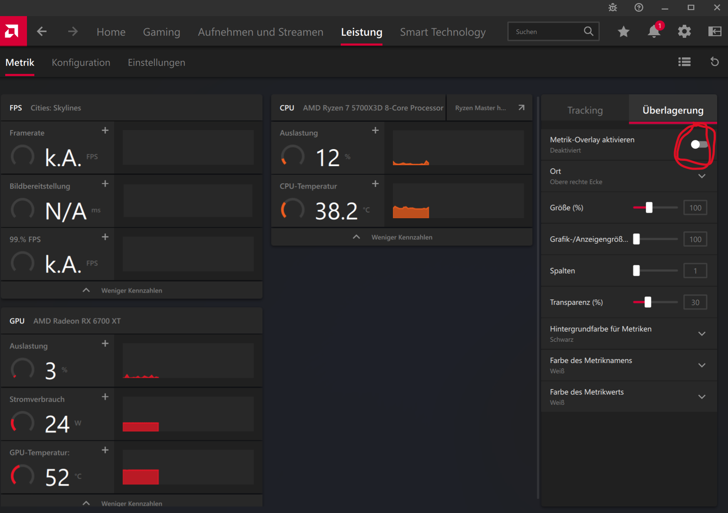Viewport: 728px width, 513px height.
Task: Click the Spalten value field
Action: click(x=695, y=271)
